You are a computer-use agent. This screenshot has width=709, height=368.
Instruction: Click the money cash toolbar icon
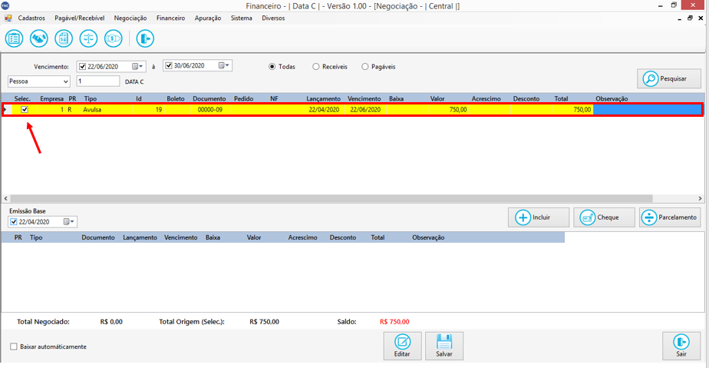point(113,38)
